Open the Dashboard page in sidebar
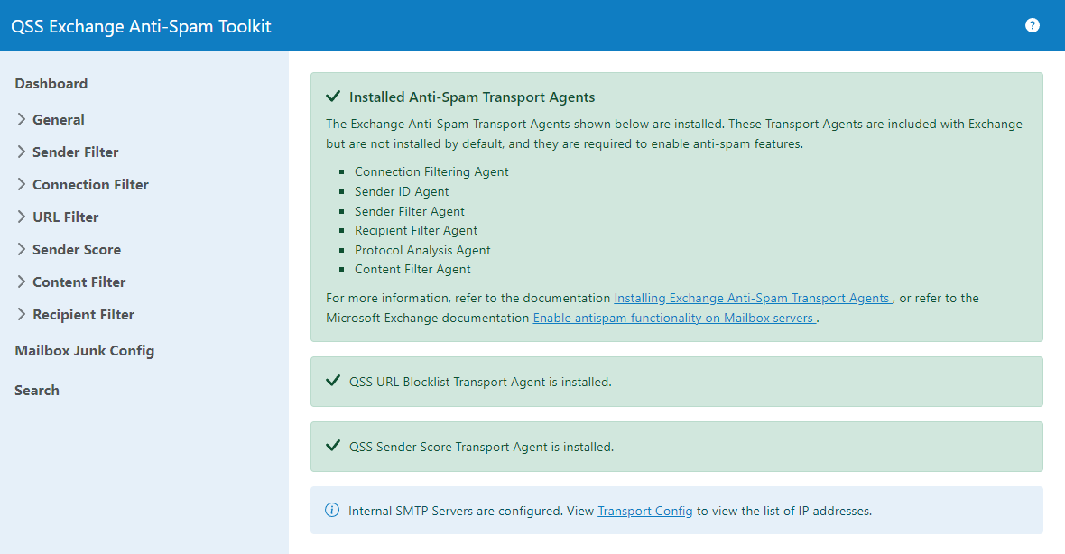Screen dimensions: 1065x554 [51, 84]
